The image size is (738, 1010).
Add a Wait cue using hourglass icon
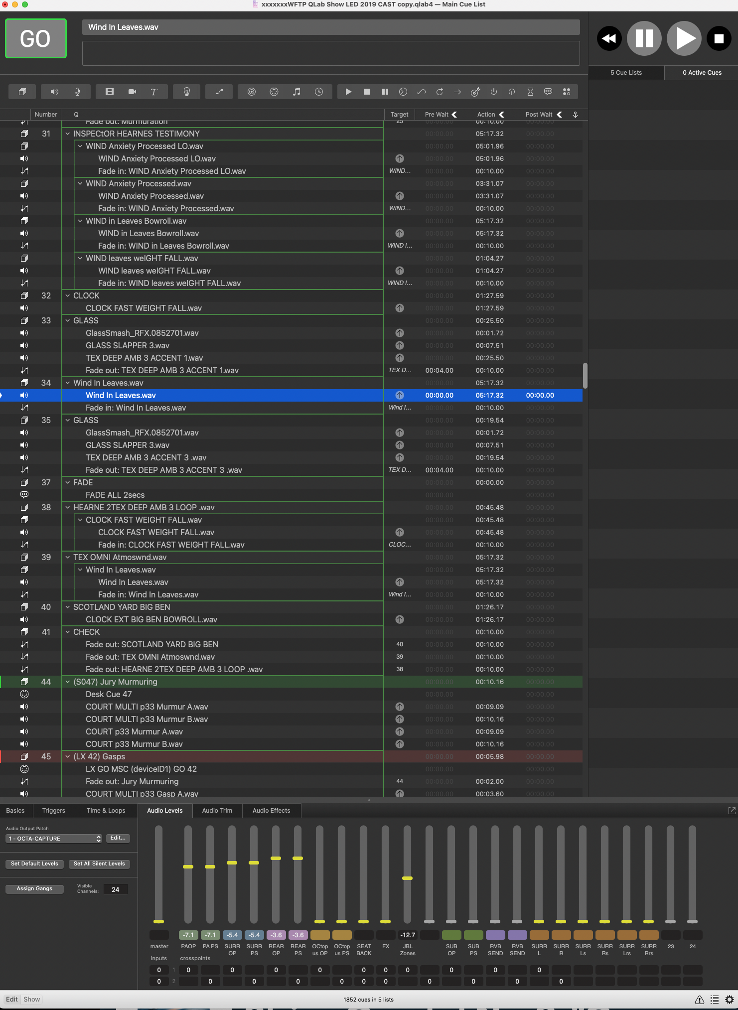tap(530, 92)
